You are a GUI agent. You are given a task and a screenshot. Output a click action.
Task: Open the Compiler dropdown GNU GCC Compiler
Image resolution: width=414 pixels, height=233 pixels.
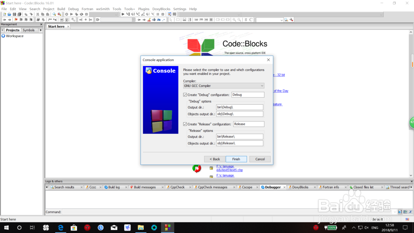[x=224, y=86]
